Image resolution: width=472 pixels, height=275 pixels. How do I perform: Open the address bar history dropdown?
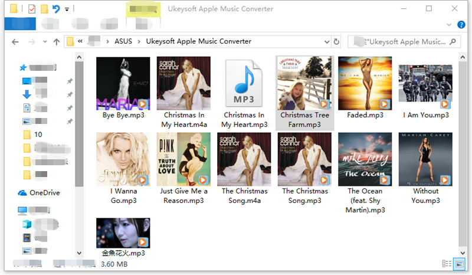(x=327, y=42)
